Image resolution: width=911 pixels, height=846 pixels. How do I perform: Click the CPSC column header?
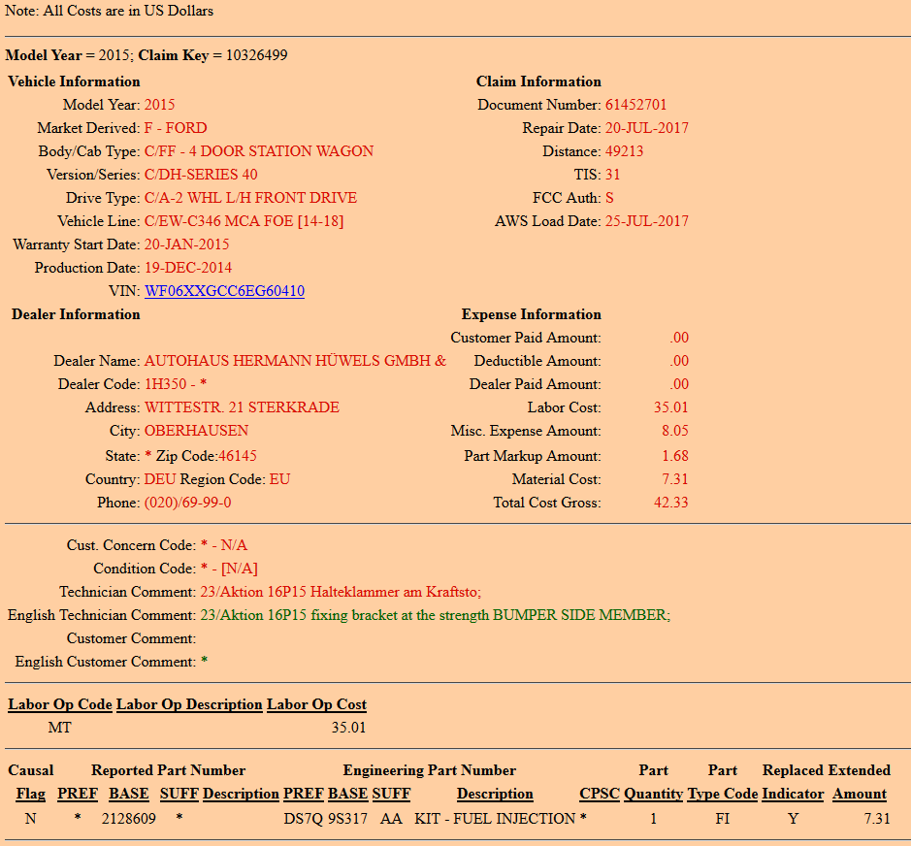coord(599,794)
